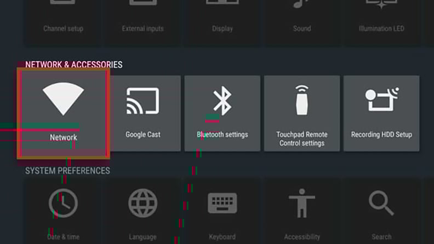The height and width of the screenshot is (244, 434).
Task: Select the Language globe icon
Action: pyautogui.click(x=143, y=203)
